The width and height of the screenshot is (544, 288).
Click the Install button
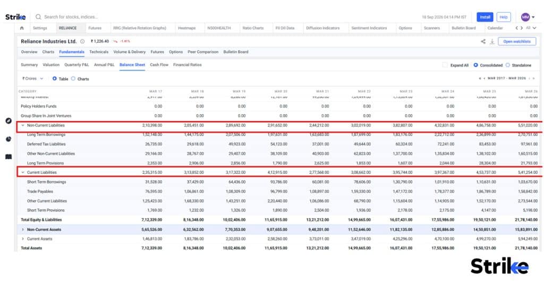484,17
